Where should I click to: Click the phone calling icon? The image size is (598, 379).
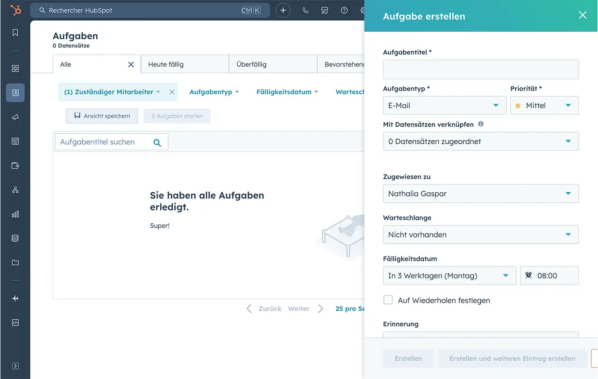pyautogui.click(x=306, y=10)
